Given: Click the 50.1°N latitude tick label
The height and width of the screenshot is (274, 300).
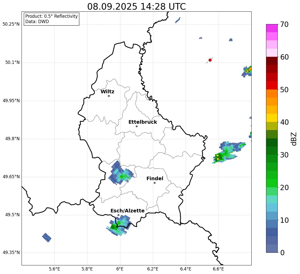Looking at the screenshot, I should 12,63.
